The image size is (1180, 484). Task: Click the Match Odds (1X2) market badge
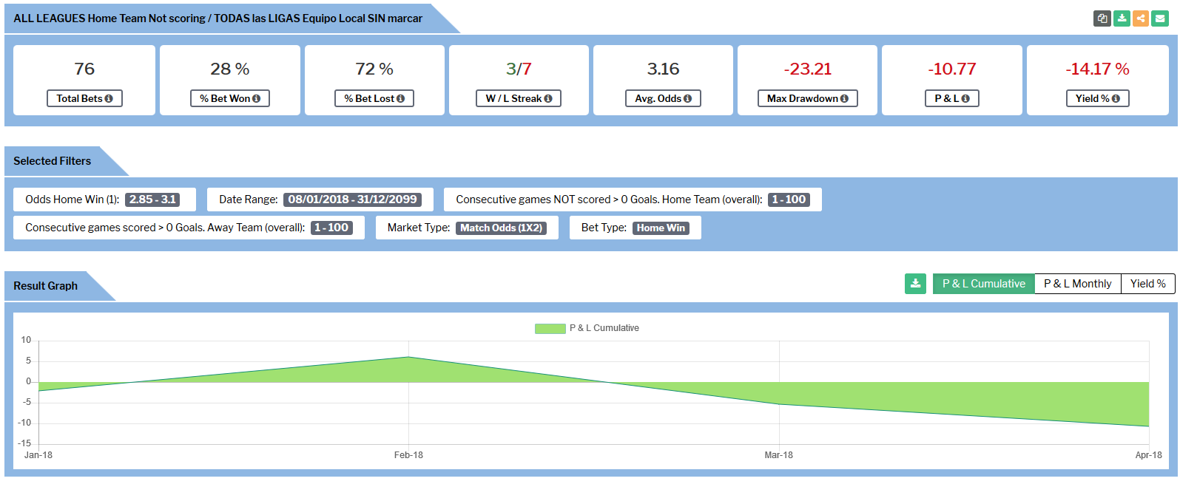click(501, 228)
